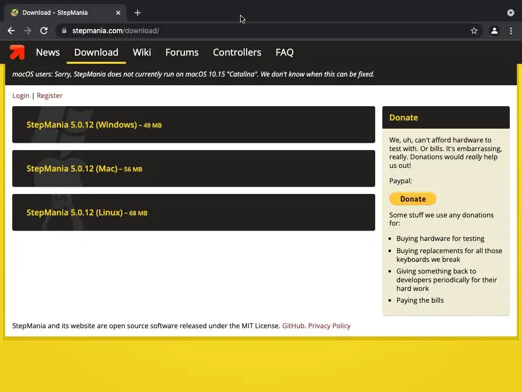522x392 pixels.
Task: Click the MIT License footer sentence
Action: point(146,326)
